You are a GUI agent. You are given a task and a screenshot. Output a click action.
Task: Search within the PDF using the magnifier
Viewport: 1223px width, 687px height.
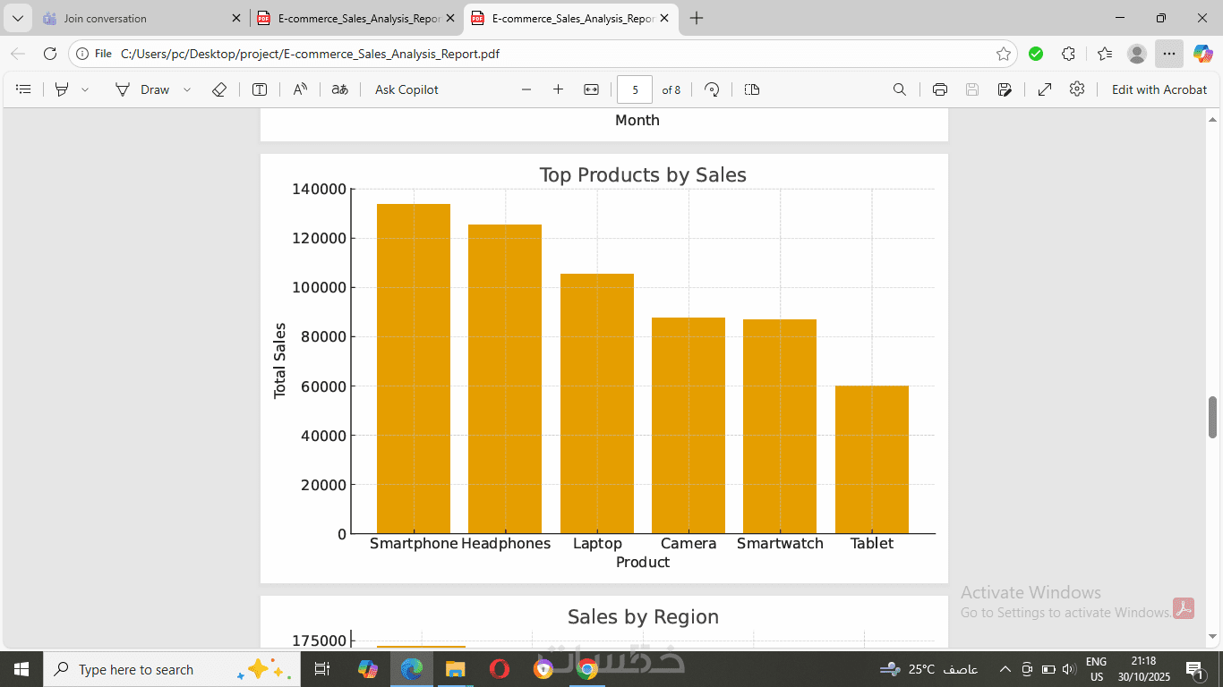[x=900, y=89]
